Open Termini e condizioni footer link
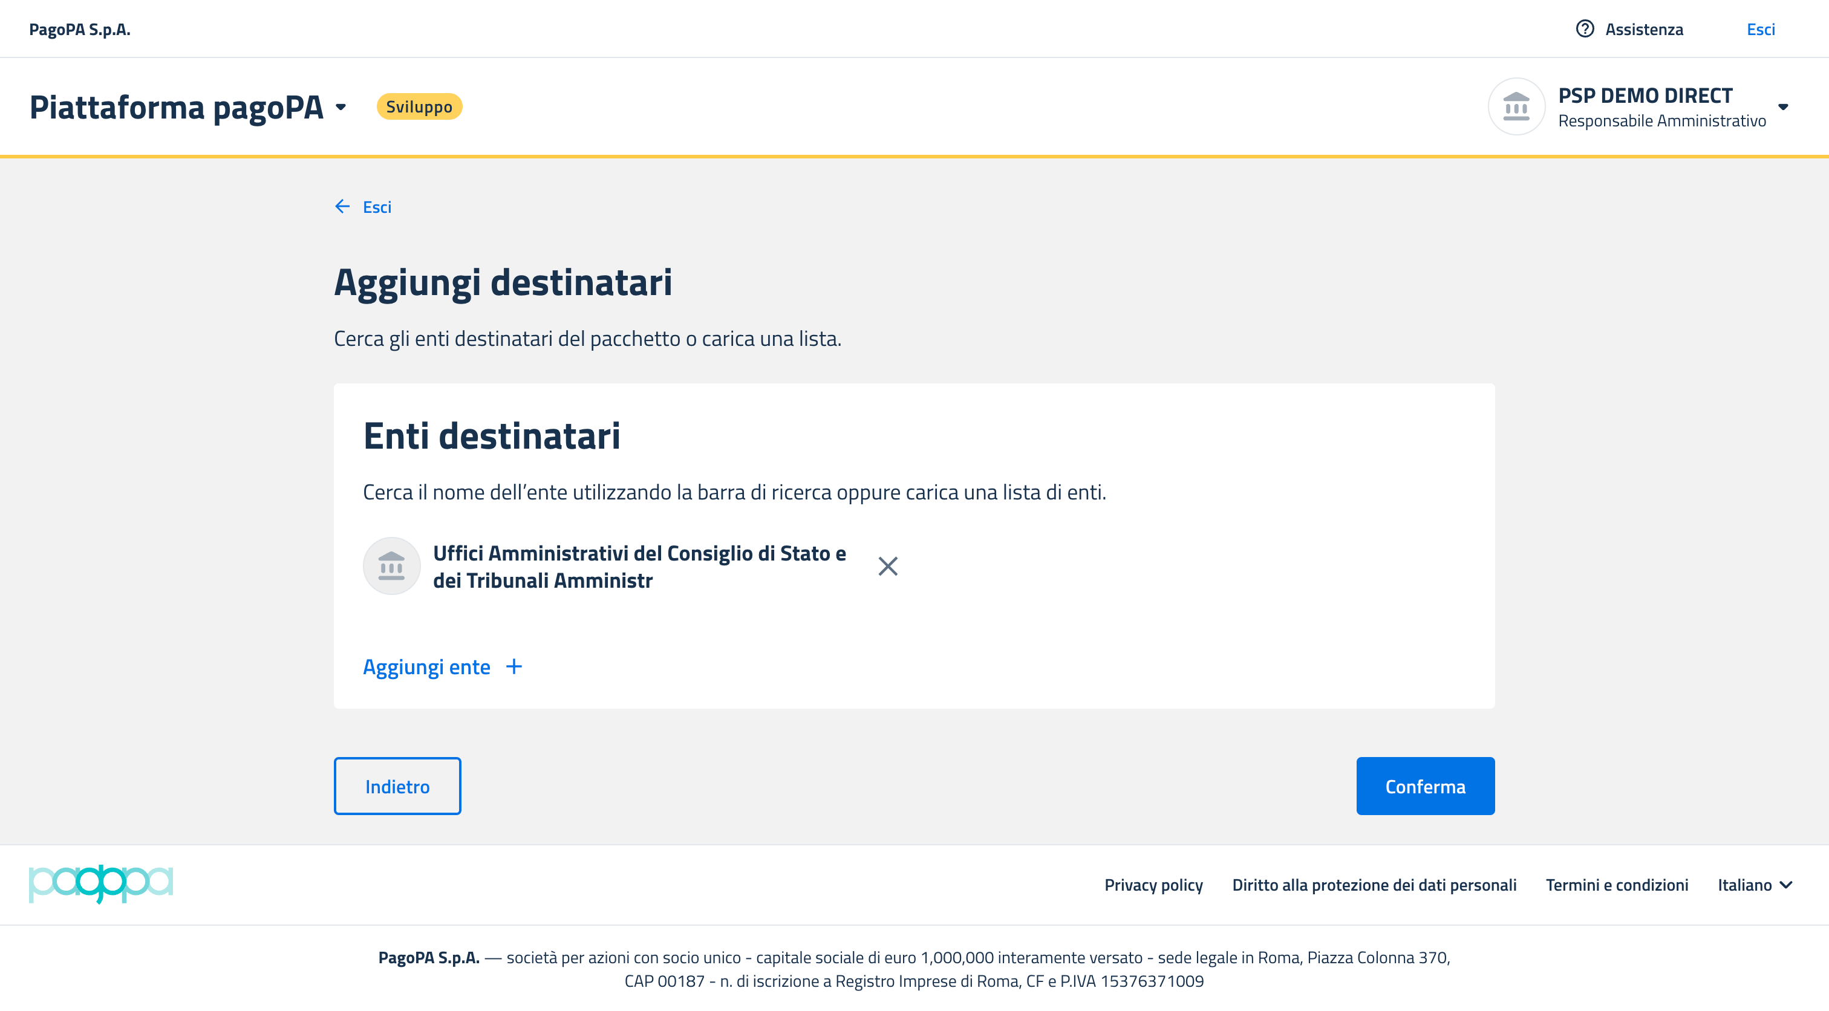Viewport: 1829px width, 1011px height. [1617, 885]
